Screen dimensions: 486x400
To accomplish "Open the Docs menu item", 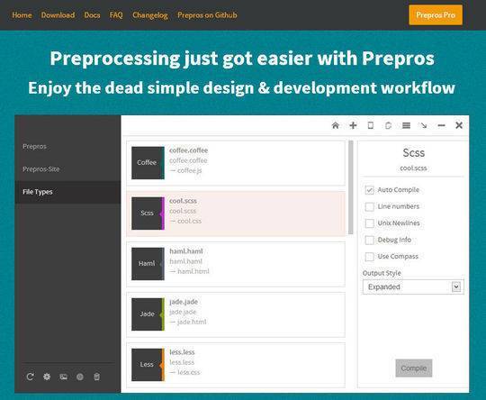I will pos(92,15).
